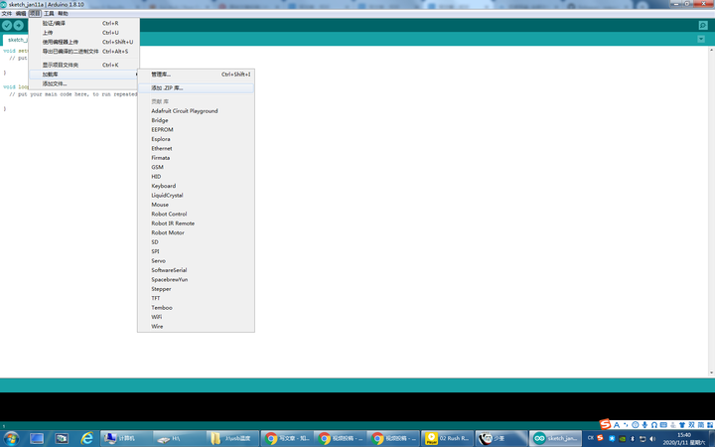The width and height of the screenshot is (715, 447).
Task: Include the GSM library
Action: coord(196,167)
